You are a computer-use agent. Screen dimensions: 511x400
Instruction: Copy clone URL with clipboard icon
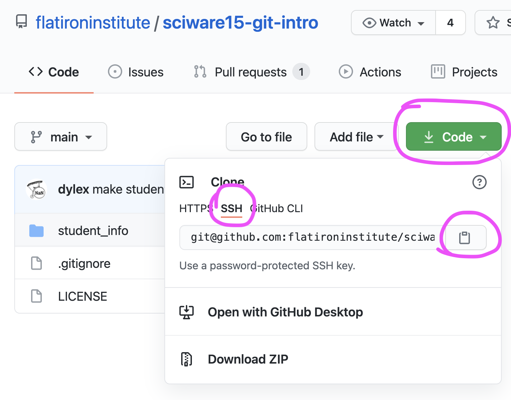[465, 237]
